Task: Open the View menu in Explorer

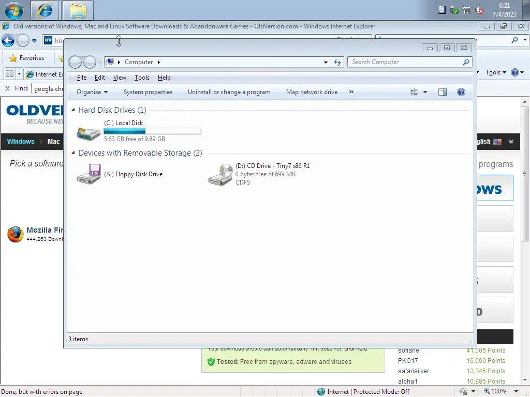Action: (120, 78)
